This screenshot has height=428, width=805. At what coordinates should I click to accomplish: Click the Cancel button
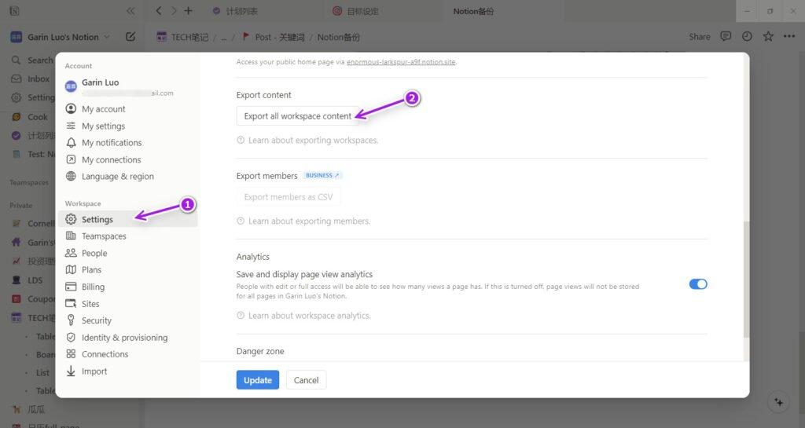coord(306,380)
